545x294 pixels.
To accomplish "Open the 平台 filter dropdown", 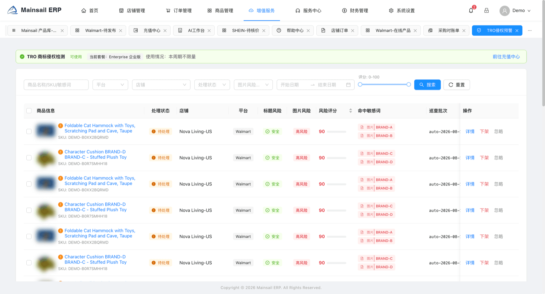I will pyautogui.click(x=110, y=85).
